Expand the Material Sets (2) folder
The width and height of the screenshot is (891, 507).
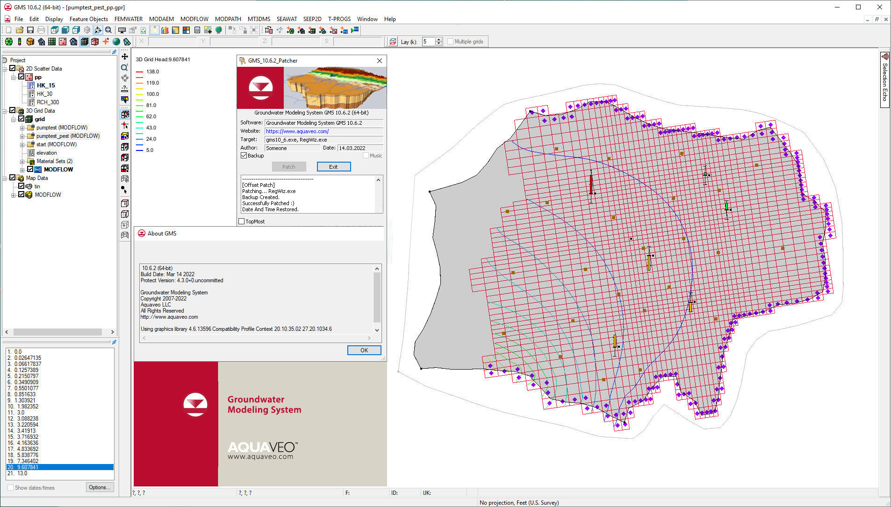(22, 161)
